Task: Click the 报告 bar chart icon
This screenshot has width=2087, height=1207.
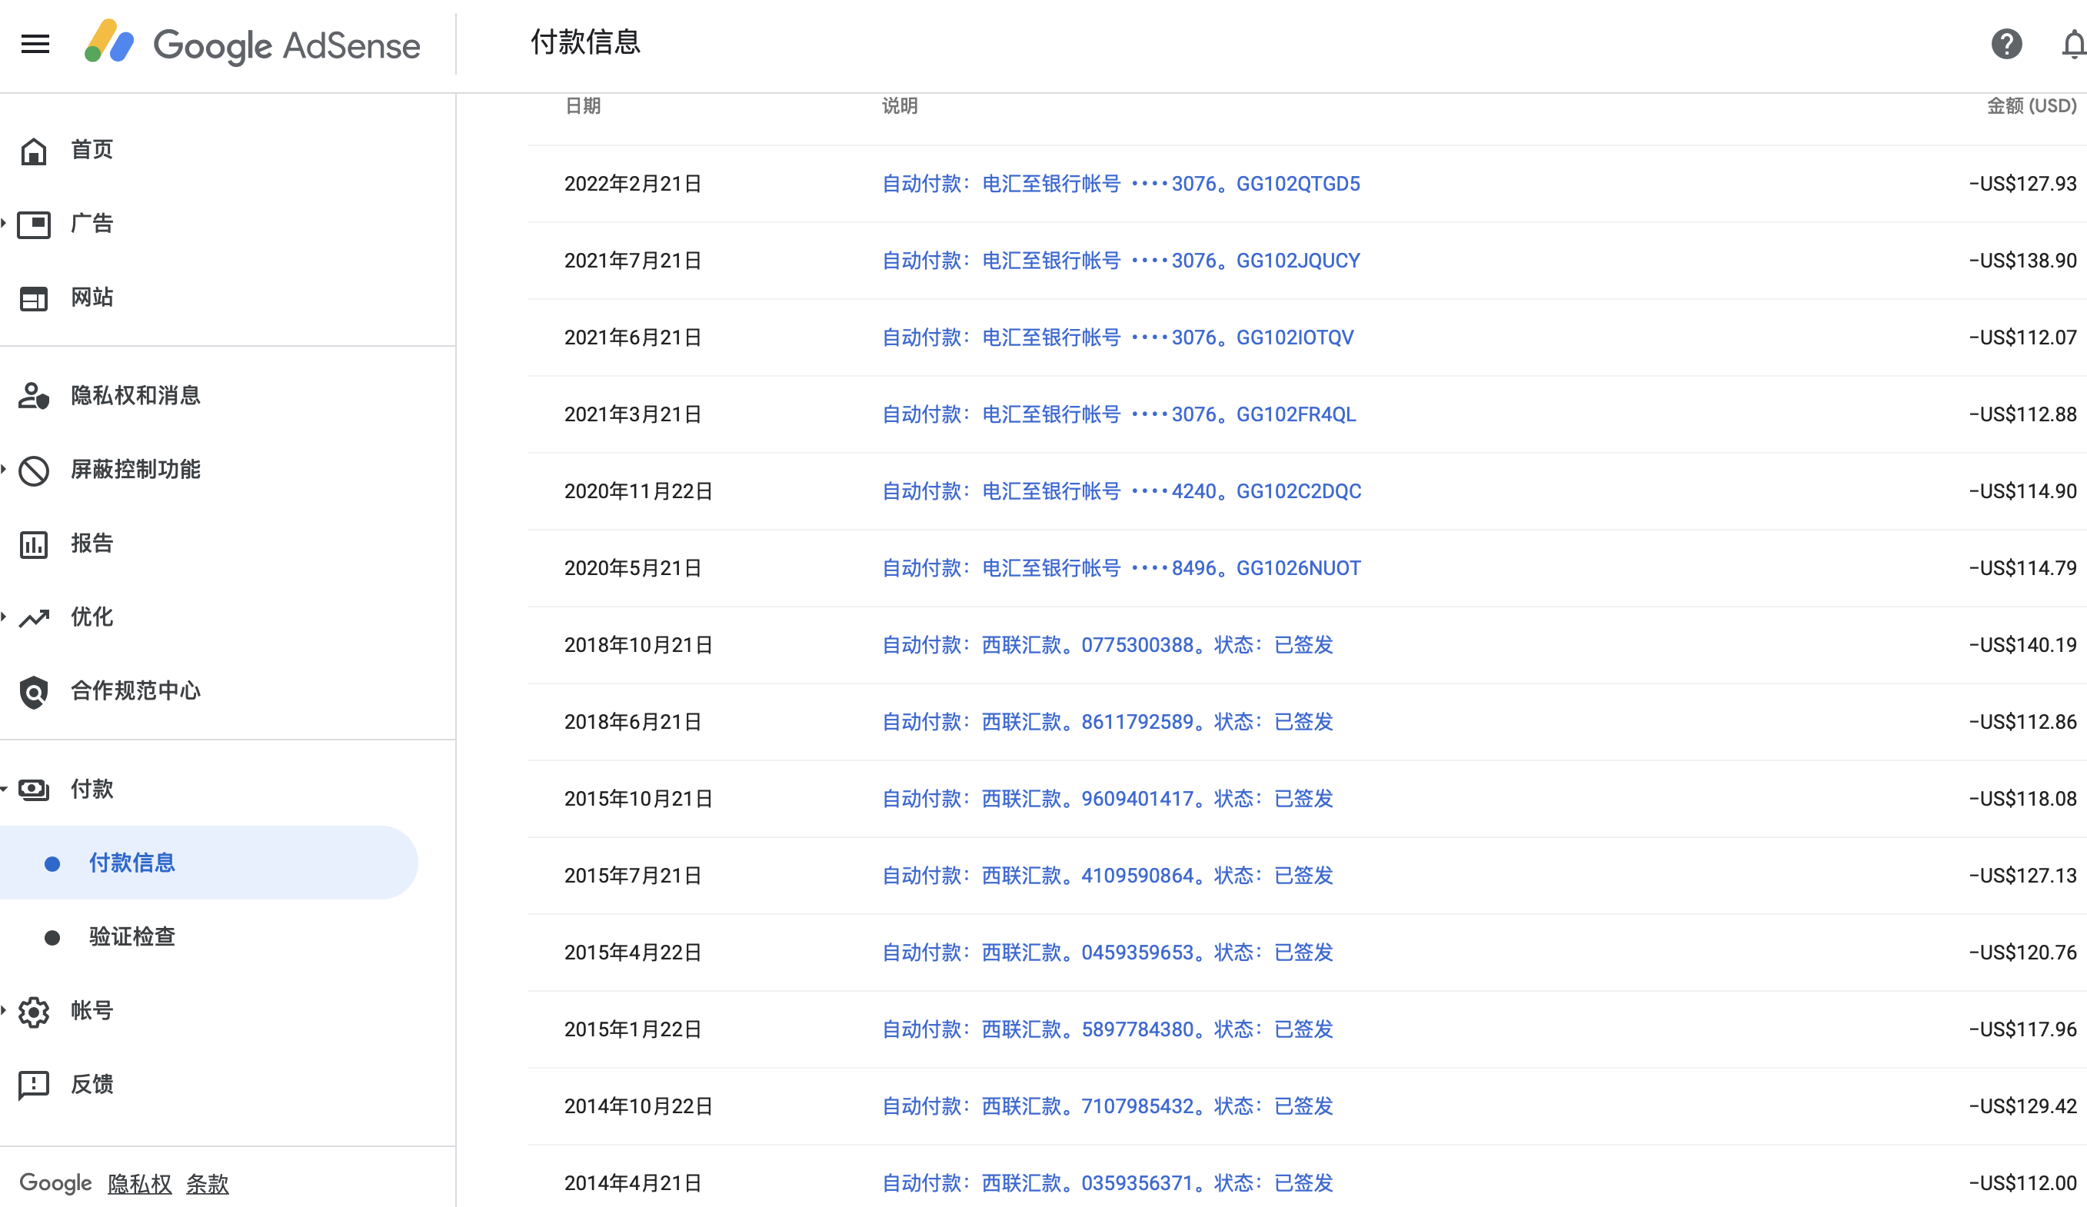Action: tap(34, 544)
